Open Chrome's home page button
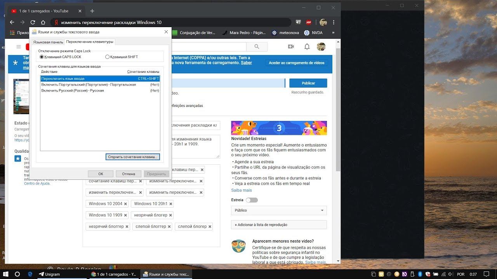Image resolution: width=497 pixels, height=279 pixels. 43,22
